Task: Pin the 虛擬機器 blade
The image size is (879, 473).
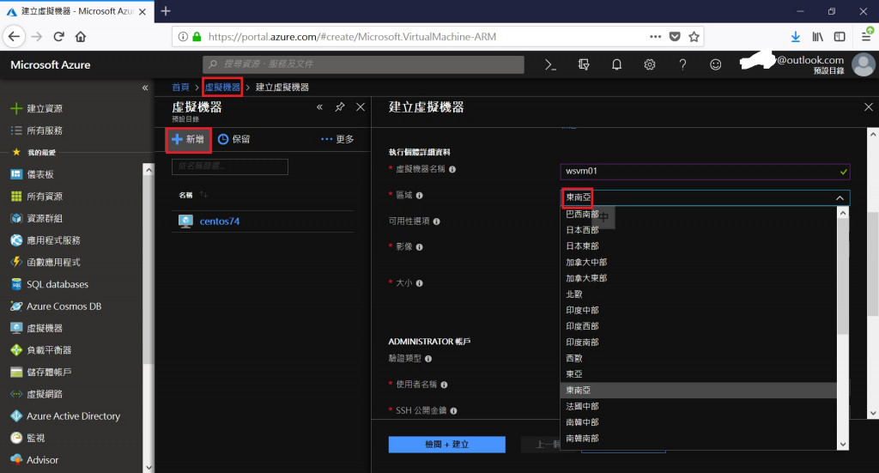Action: pyautogui.click(x=340, y=107)
